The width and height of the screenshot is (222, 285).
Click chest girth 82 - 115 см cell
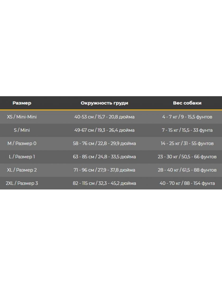104,183
